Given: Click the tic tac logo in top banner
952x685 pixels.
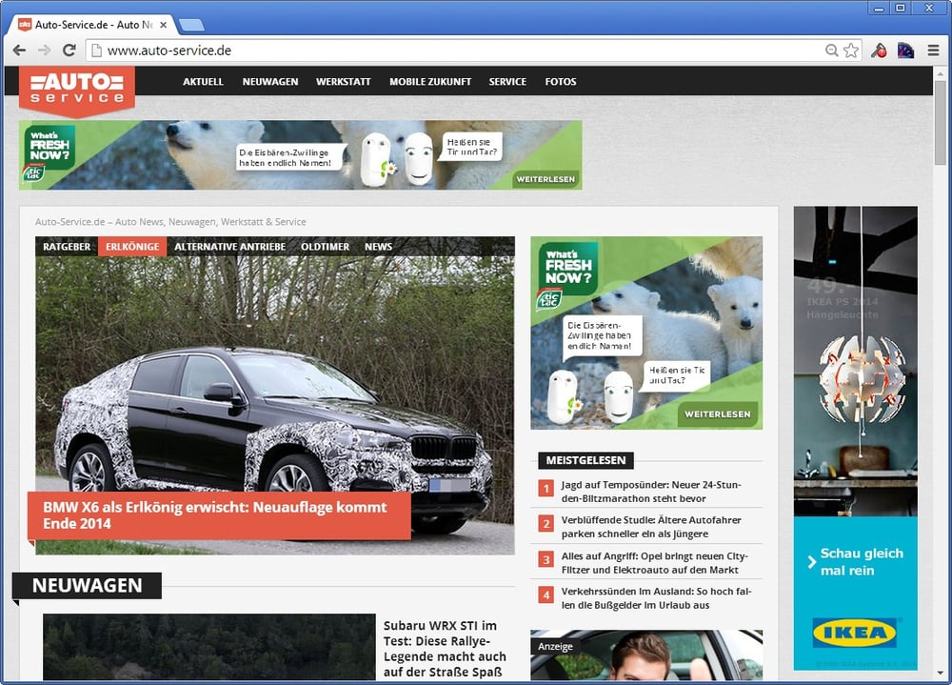Looking at the screenshot, I should [34, 173].
